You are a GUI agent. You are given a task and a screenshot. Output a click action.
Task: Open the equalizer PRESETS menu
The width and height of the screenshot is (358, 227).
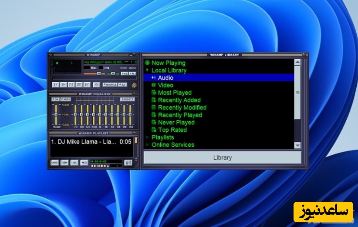(128, 100)
